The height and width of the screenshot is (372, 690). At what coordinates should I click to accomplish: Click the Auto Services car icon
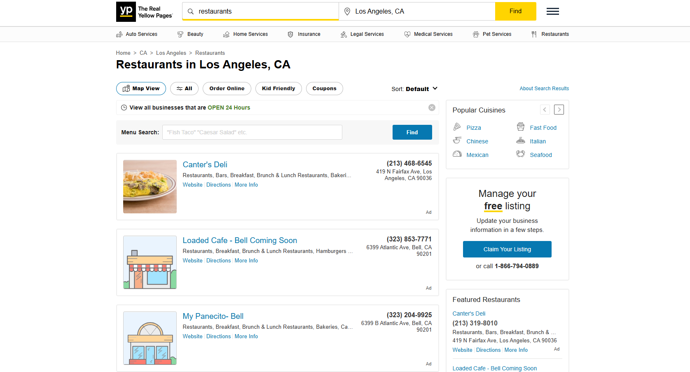click(119, 34)
